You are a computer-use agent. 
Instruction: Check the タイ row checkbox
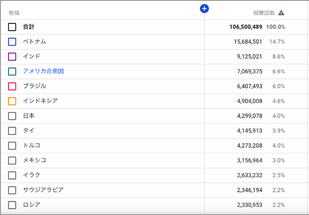(12, 131)
